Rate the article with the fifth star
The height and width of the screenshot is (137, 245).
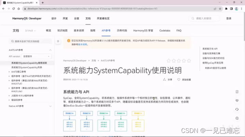[x=189, y=61]
